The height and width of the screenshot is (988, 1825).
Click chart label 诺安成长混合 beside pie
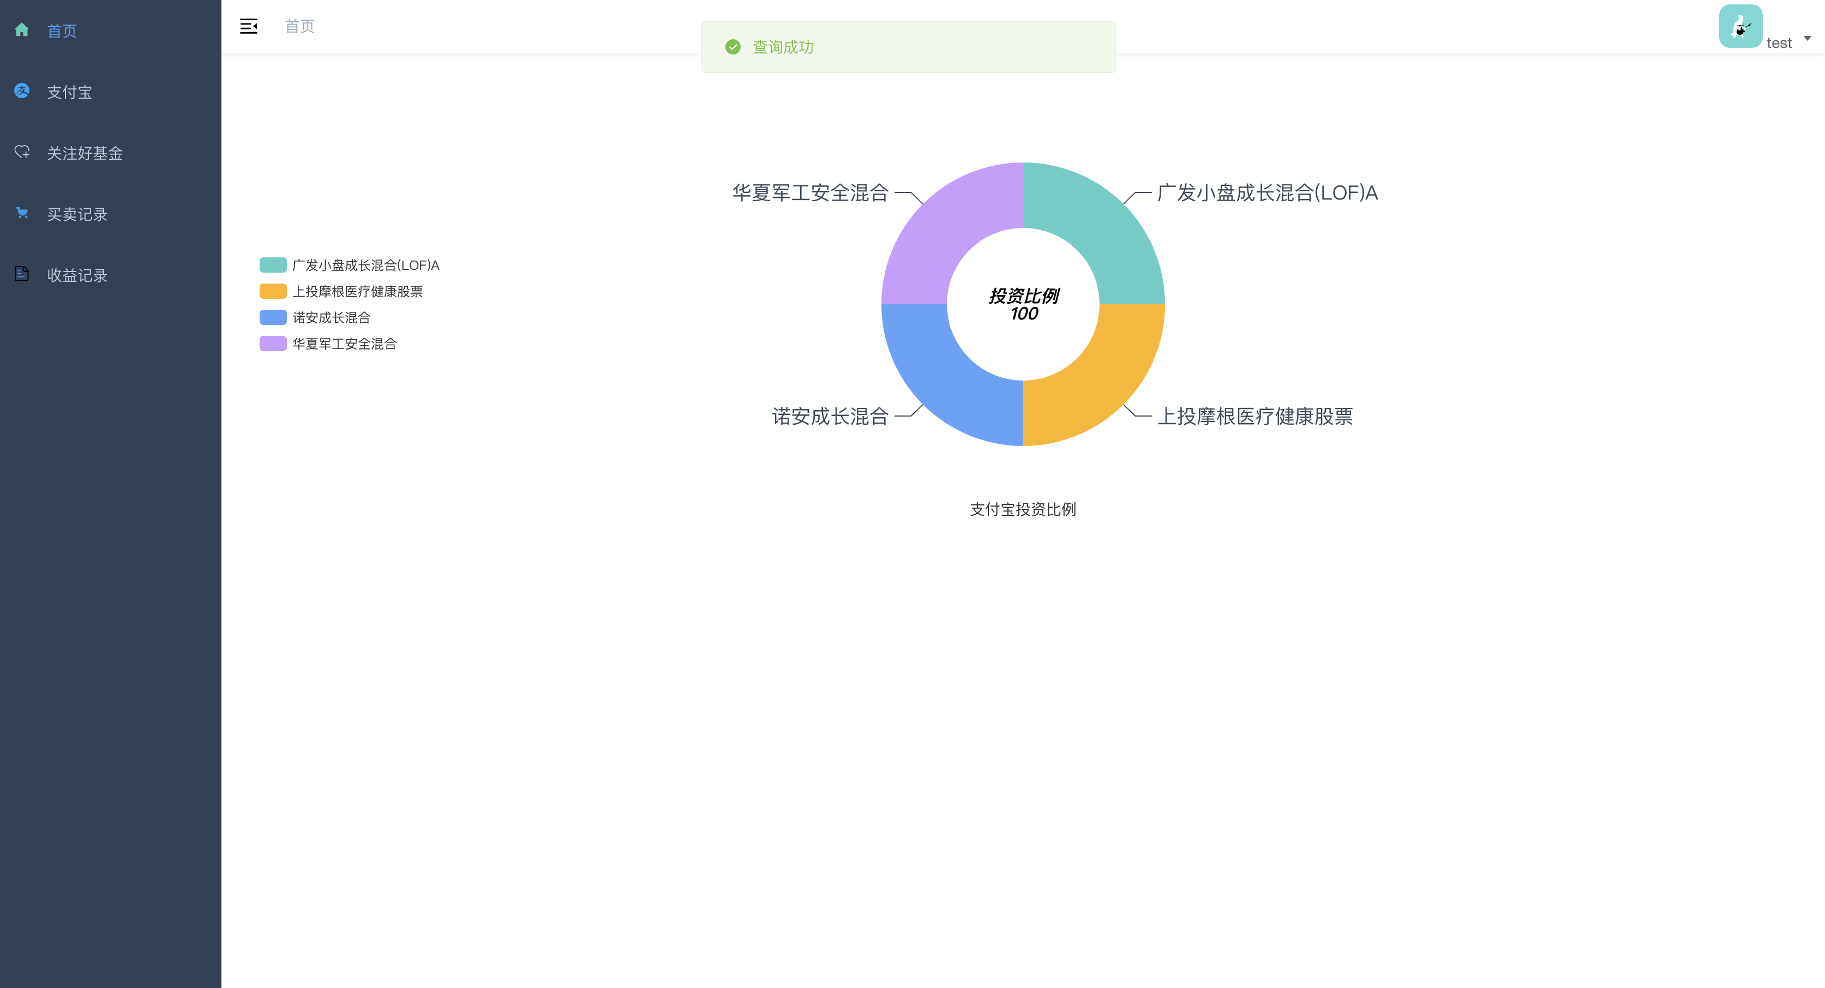pyautogui.click(x=830, y=415)
